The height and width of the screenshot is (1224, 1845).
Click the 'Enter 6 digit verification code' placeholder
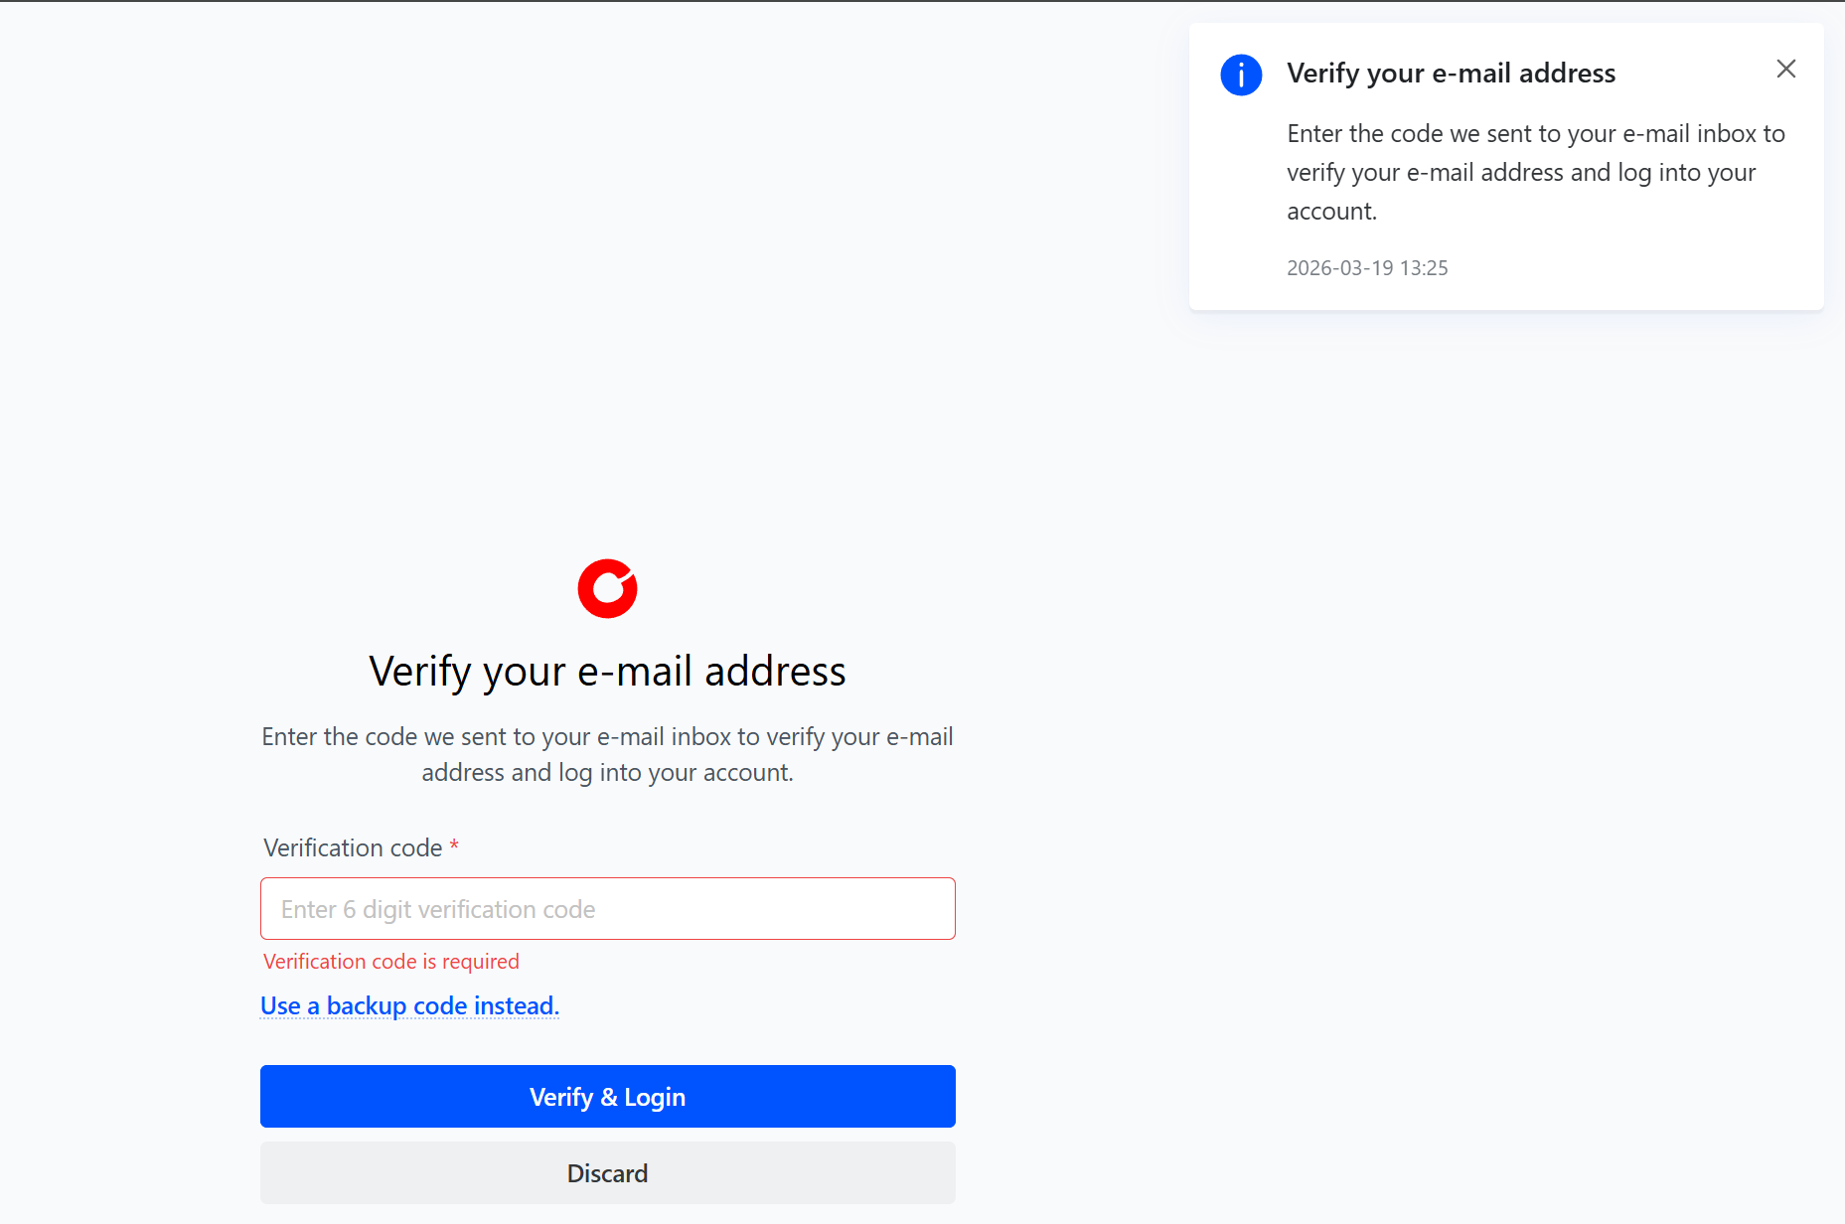tap(438, 909)
